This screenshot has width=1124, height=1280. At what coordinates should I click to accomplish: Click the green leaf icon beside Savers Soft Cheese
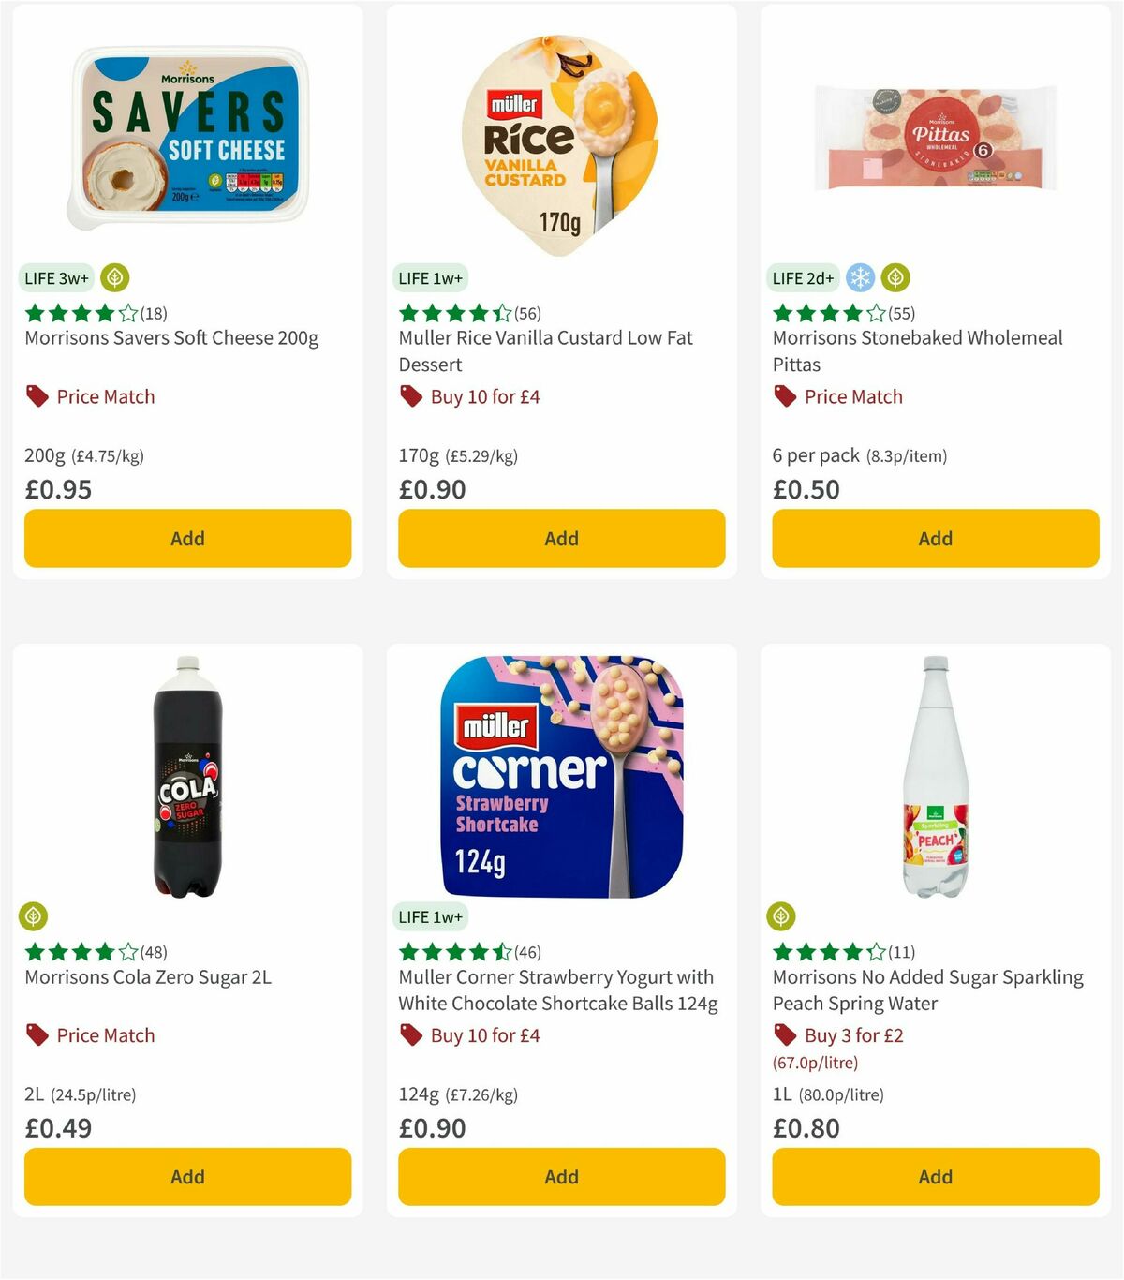point(114,278)
